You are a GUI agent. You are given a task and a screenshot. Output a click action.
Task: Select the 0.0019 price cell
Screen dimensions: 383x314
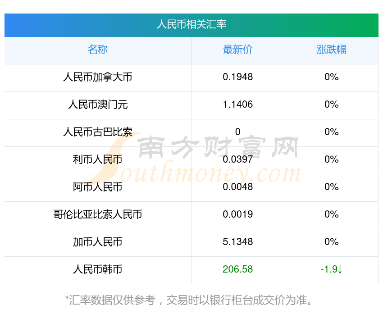tap(238, 214)
